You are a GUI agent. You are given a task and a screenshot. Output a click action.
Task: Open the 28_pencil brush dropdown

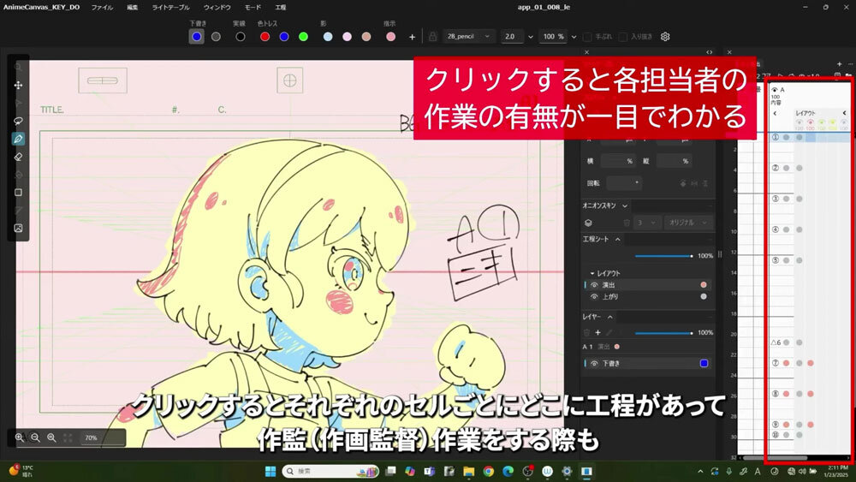pos(469,37)
